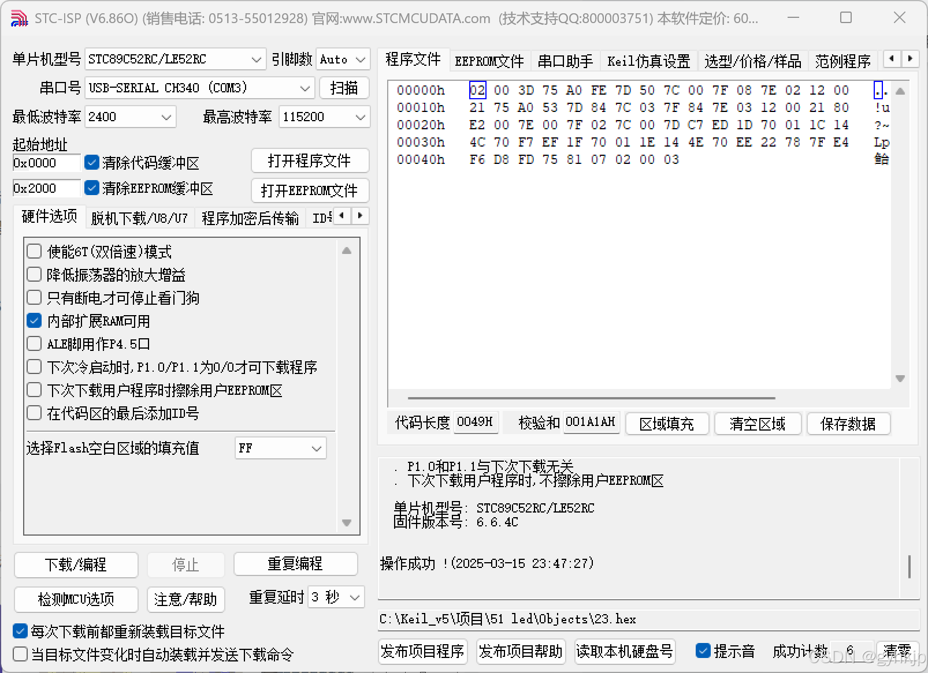This screenshot has width=928, height=673.
Task: Enable the 使能6T(双倍速)模式 checkbox
Action: click(34, 251)
